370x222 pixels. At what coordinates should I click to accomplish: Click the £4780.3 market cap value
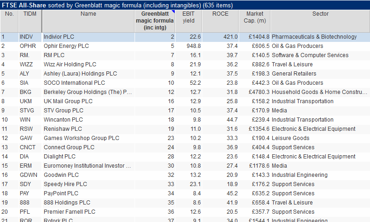(259, 92)
